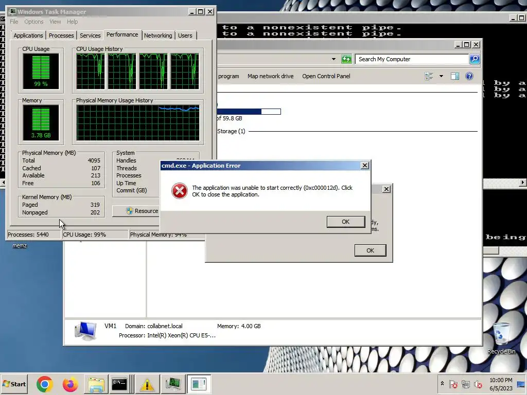Viewport: 527px width, 395px height.
Task: Click the Search My Computer field
Action: pyautogui.click(x=412, y=59)
